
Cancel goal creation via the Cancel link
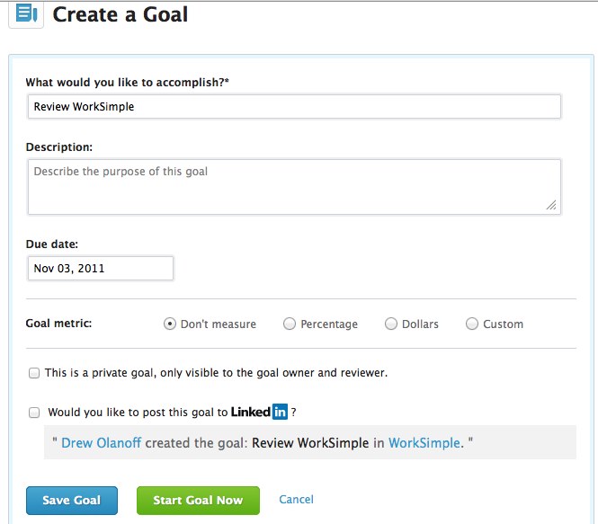296,500
